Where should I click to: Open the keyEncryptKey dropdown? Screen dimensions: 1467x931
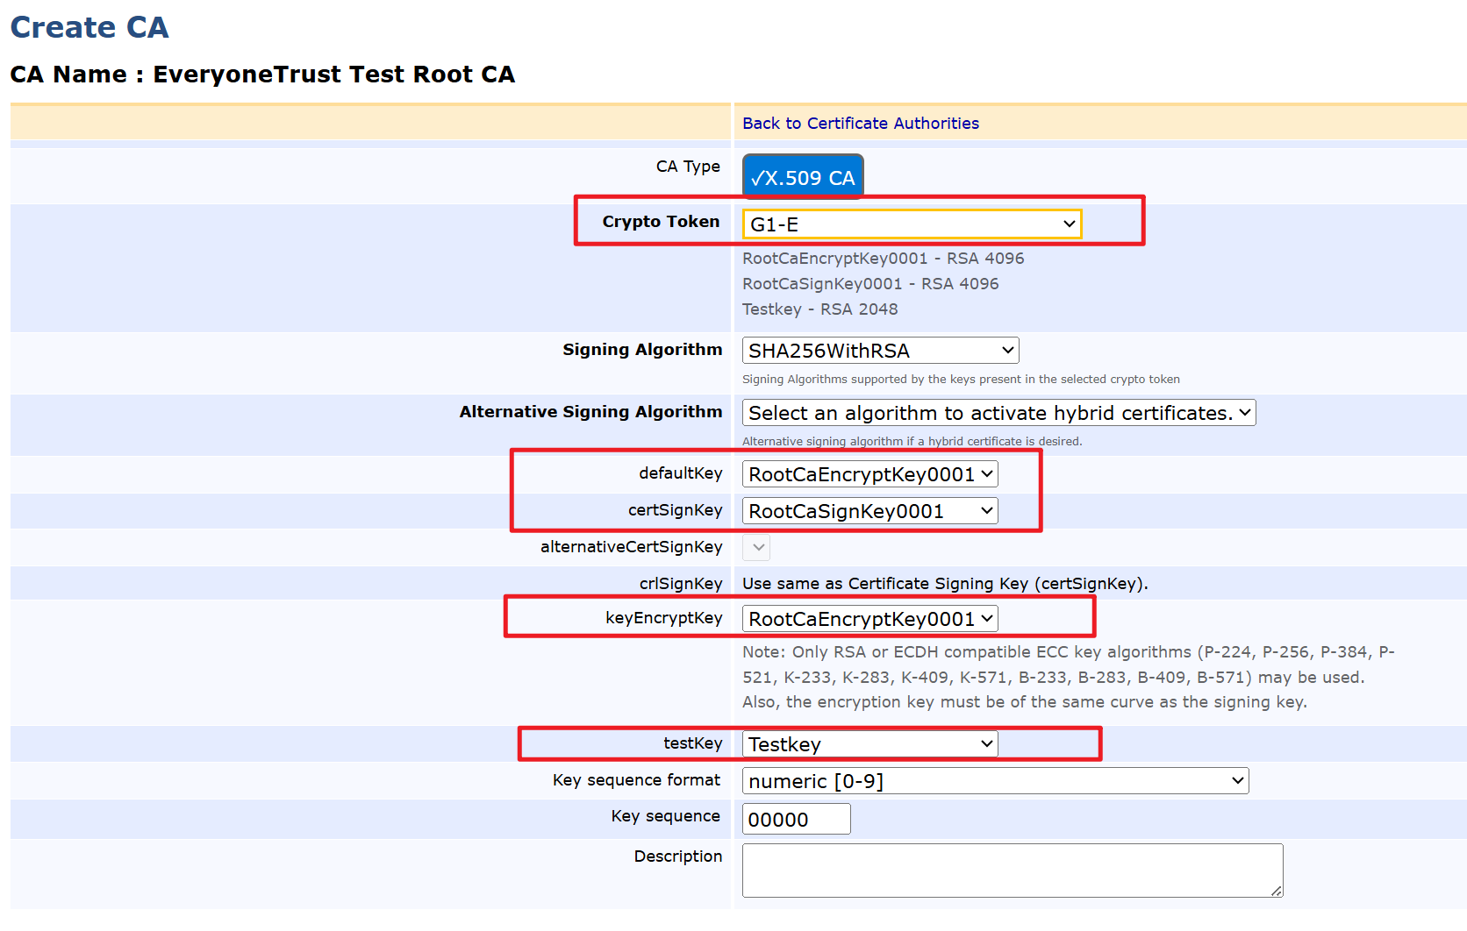point(869,619)
